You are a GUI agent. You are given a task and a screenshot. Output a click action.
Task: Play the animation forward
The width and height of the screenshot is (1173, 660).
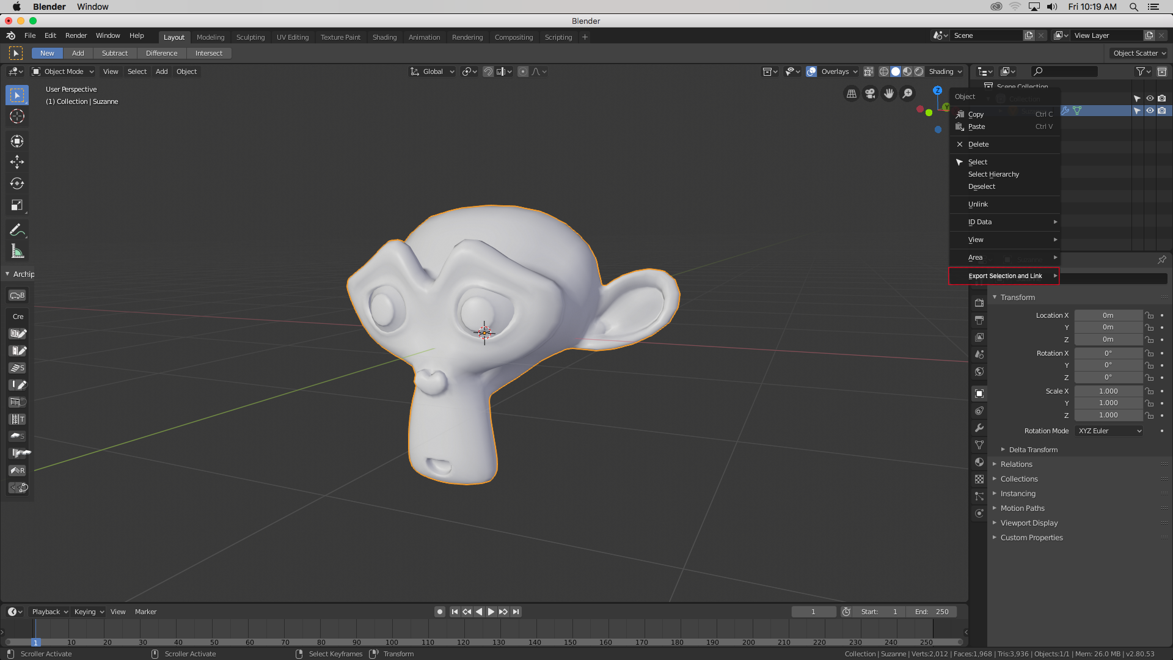pyautogui.click(x=491, y=612)
